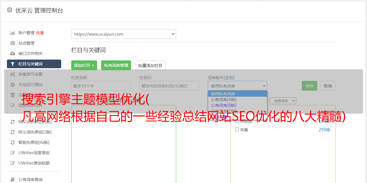Screen dimensions: 367x183
Task: Check the 采集 keyword library checkbox
Action: click(237, 129)
